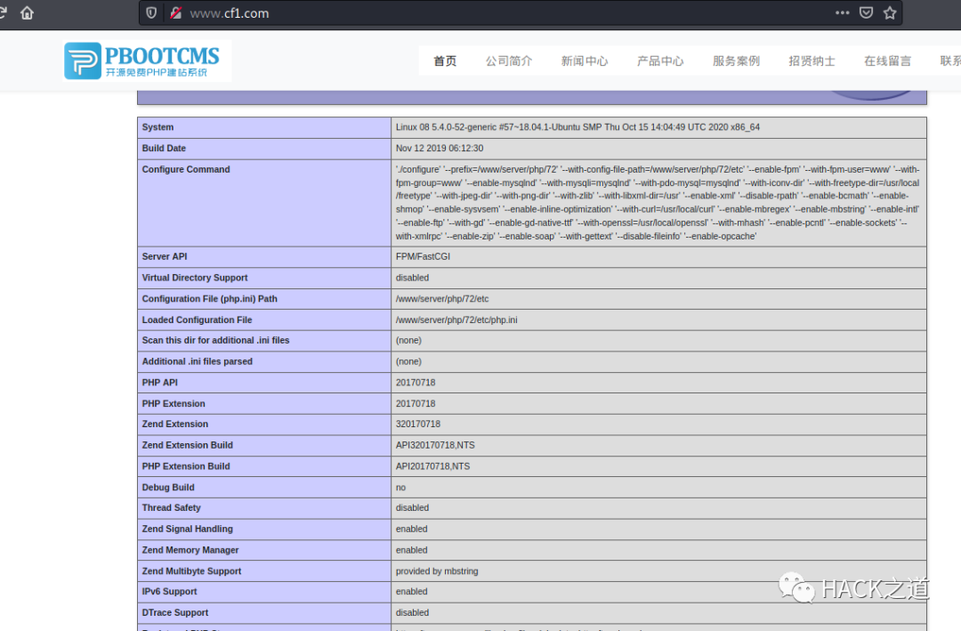Click the PHP Extension label
The width and height of the screenshot is (961, 631).
(x=174, y=403)
